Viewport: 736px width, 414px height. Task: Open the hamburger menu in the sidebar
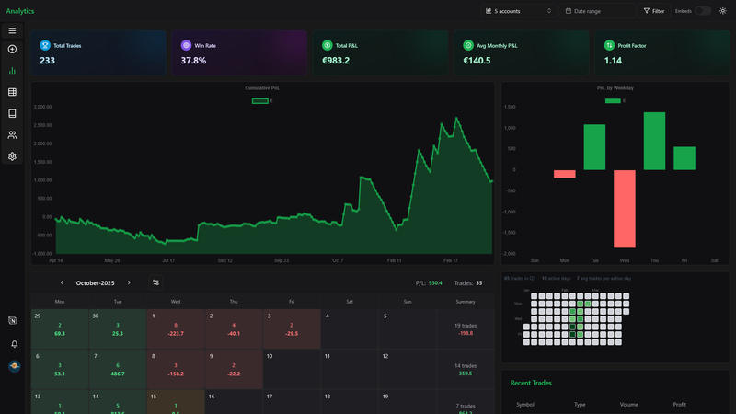click(12, 30)
